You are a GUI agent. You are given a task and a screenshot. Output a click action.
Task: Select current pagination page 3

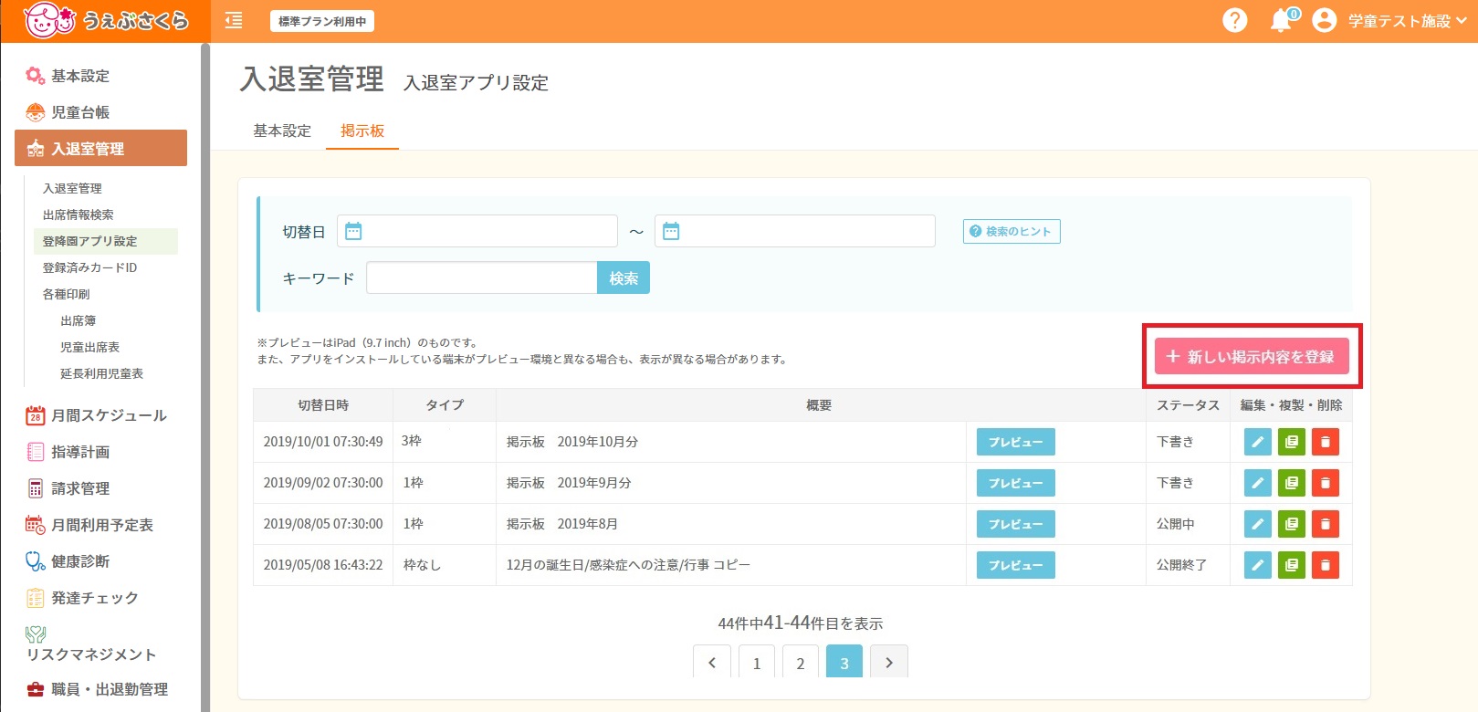(844, 662)
